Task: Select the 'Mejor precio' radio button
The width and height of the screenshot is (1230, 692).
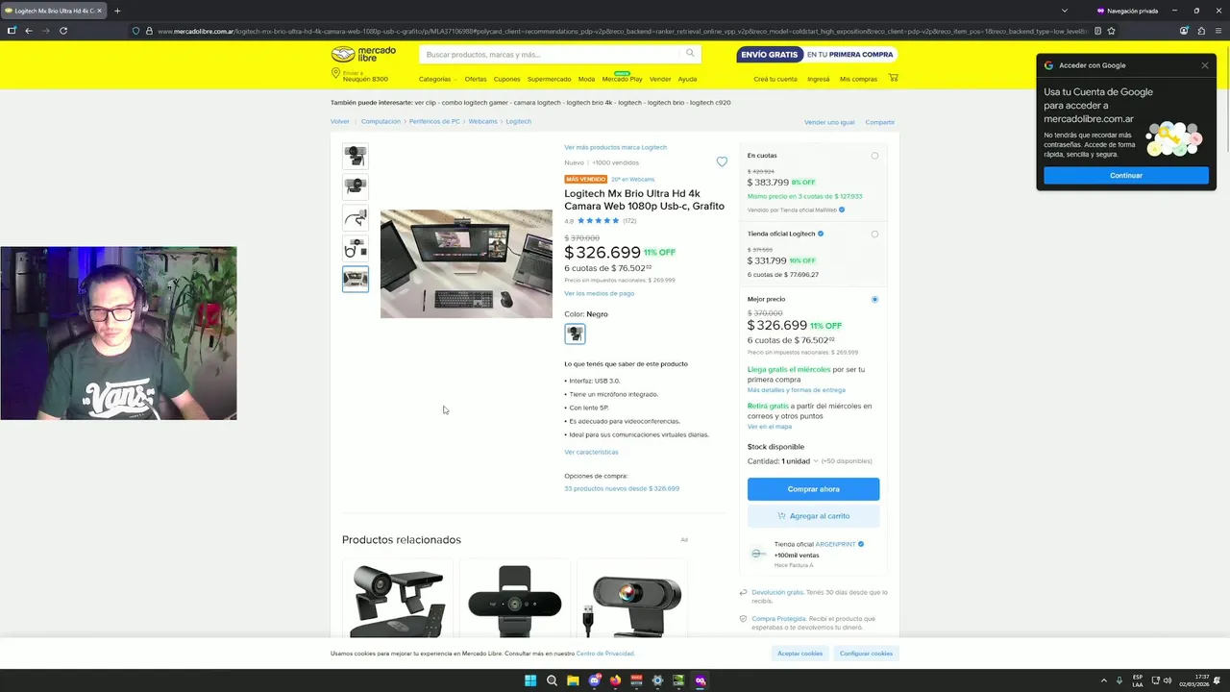Action: (874, 299)
